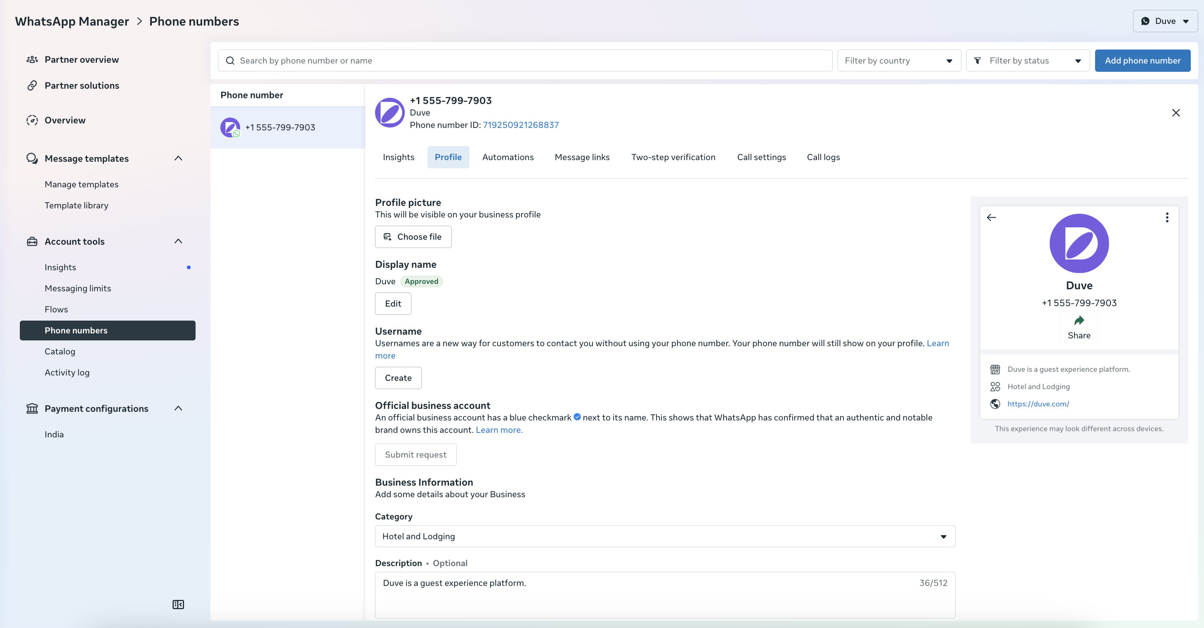Switch to the Call settings tab
The height and width of the screenshot is (628, 1204).
coord(761,158)
